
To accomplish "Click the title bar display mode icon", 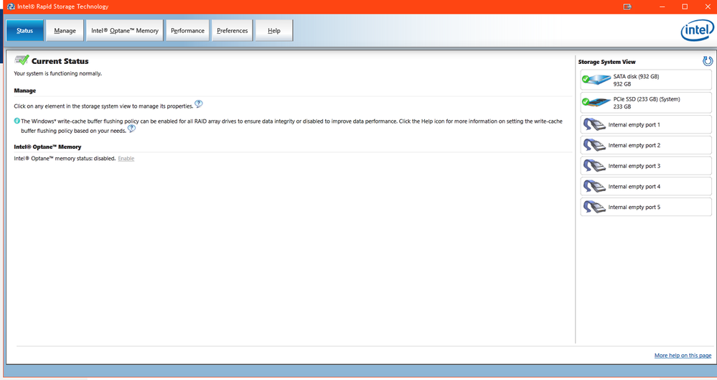I will tap(627, 6).
